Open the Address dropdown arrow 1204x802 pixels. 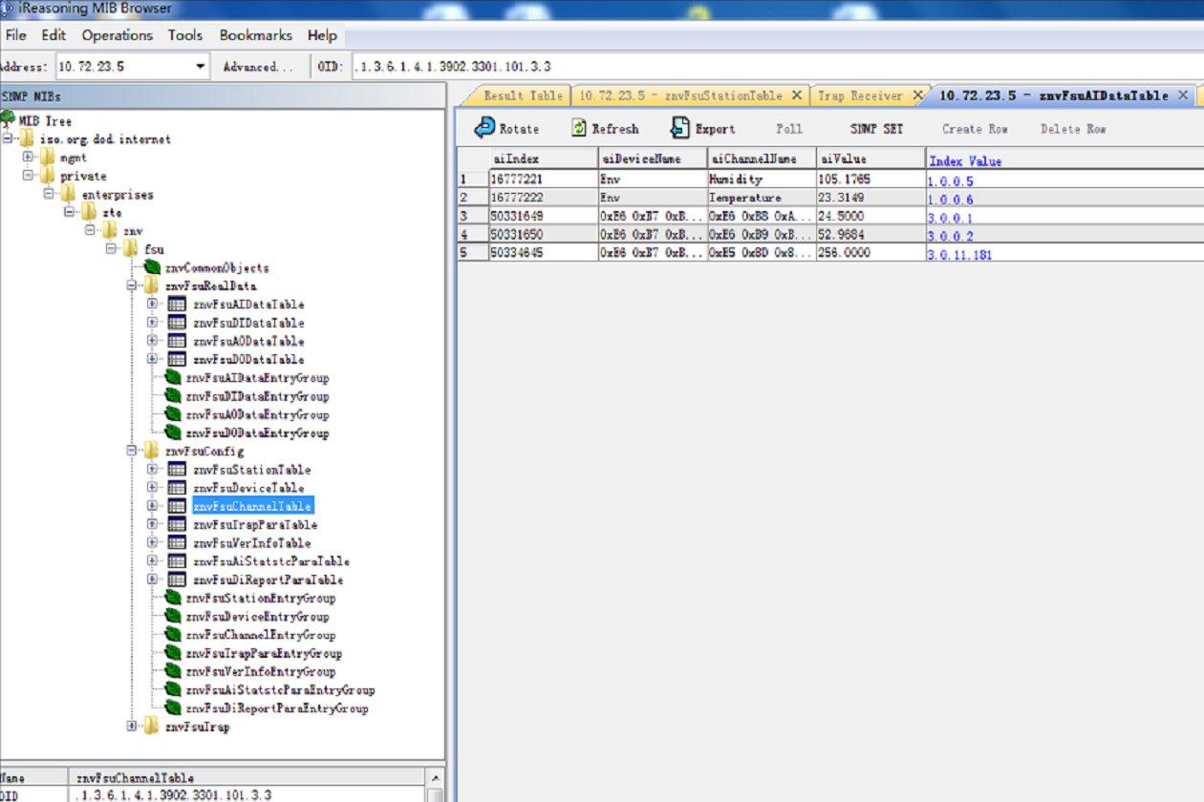pos(201,67)
